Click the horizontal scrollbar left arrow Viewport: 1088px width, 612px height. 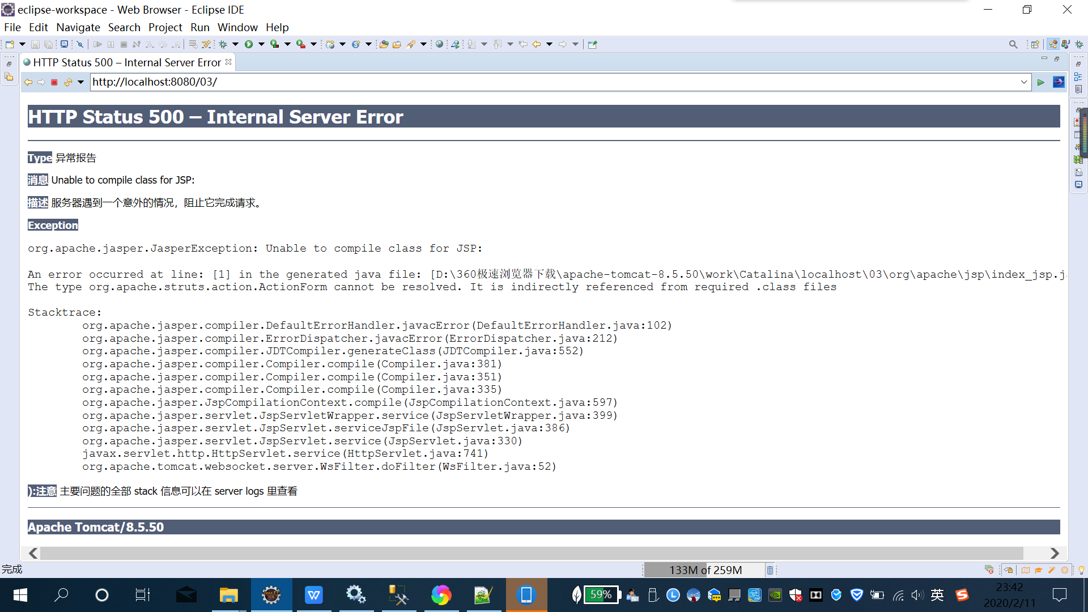click(33, 553)
